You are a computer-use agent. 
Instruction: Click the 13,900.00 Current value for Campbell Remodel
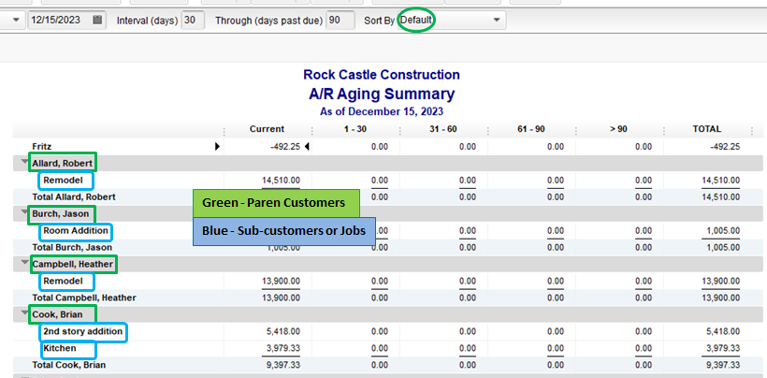282,281
